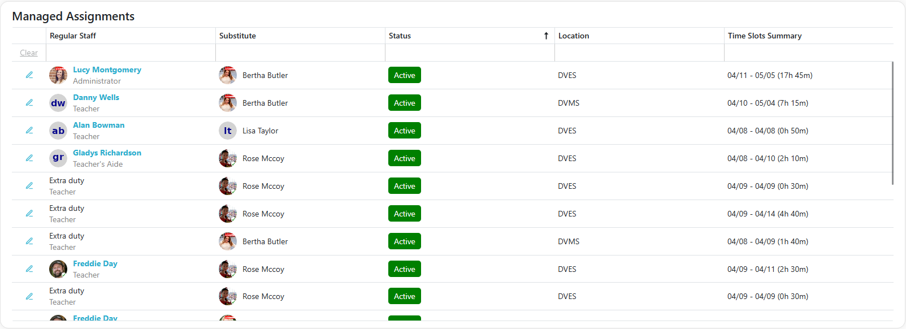906x329 pixels.
Task: Click Lucy Montgomery's avatar photo
Action: (x=58, y=75)
